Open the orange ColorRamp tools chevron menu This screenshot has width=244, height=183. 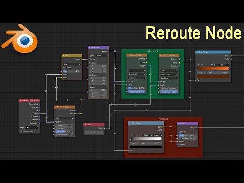206,65
